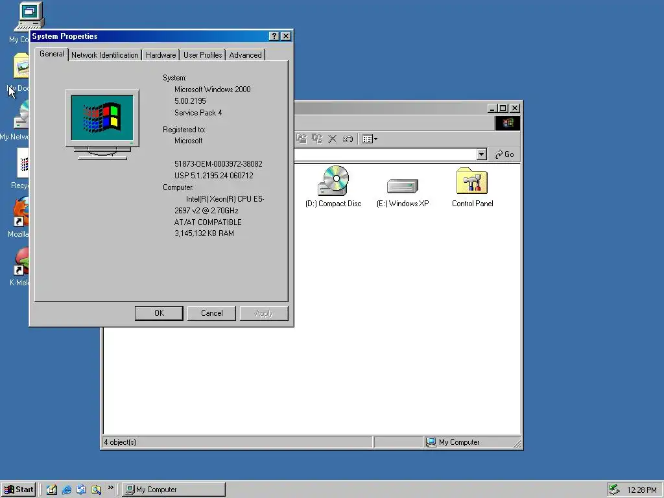Click the system tray network icon
664x498 pixels.
(614, 490)
